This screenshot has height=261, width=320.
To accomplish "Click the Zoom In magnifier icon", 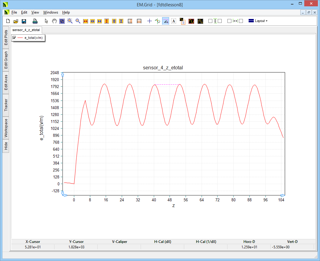I will click(x=70, y=21).
